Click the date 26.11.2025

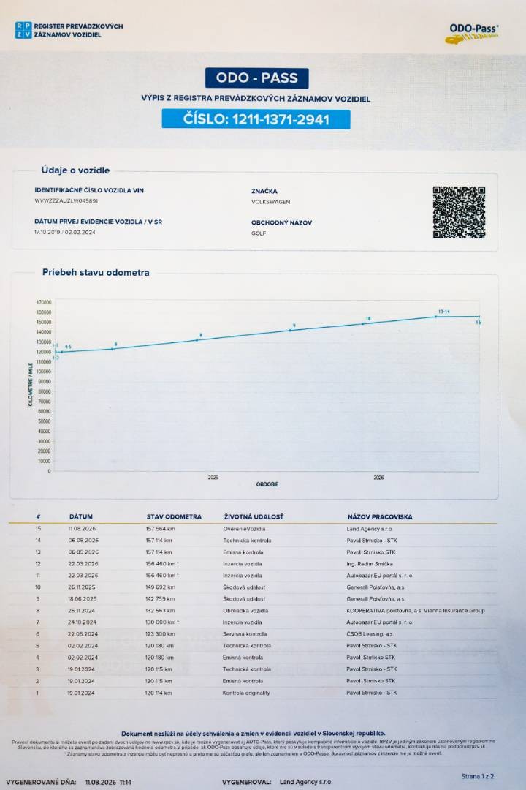[x=82, y=587]
